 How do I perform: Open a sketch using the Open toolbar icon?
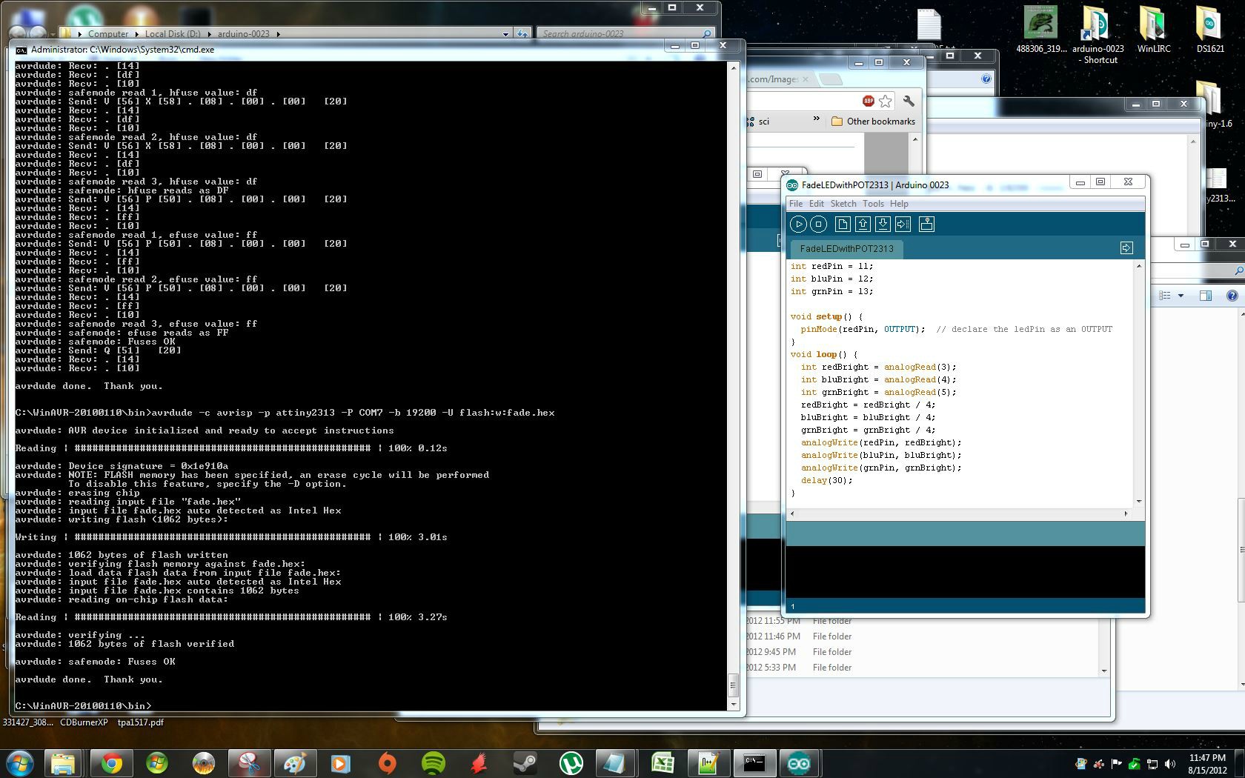[x=863, y=224]
